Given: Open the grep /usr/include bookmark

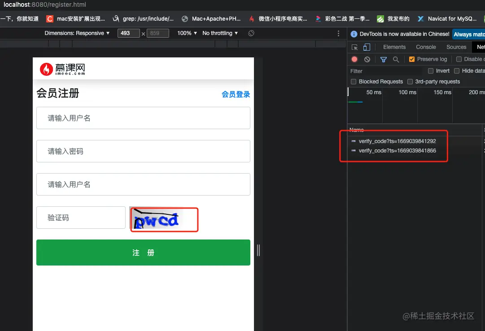Looking at the screenshot, I should click(x=143, y=19).
